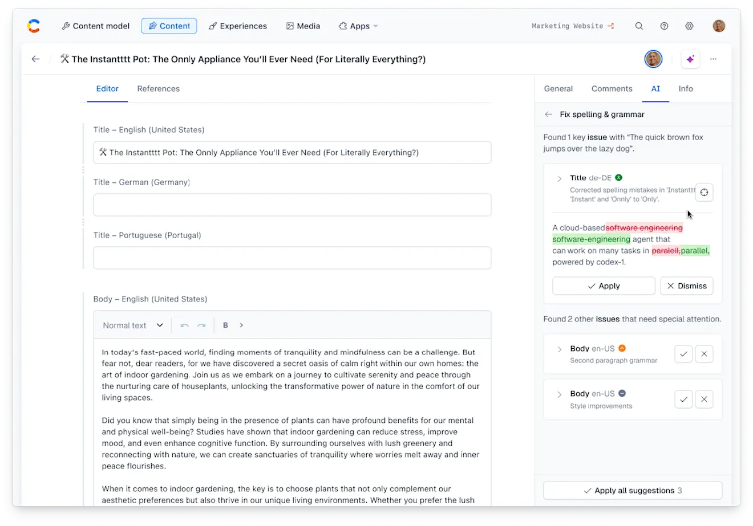Open the Comments tab
753x526 pixels.
(x=612, y=89)
